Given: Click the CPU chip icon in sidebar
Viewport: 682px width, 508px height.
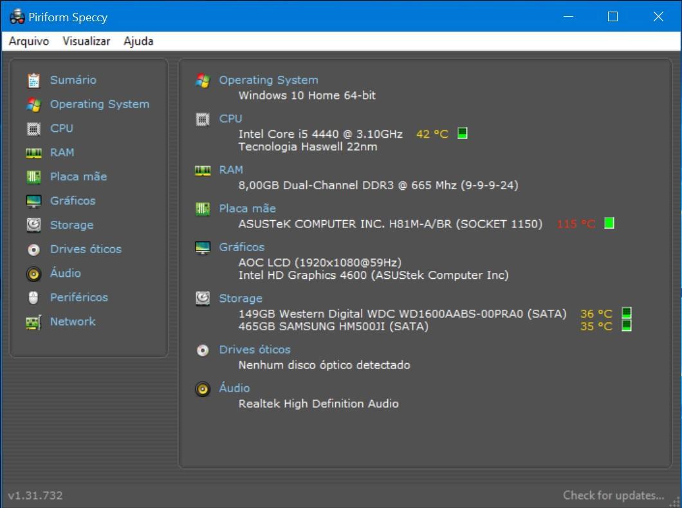Looking at the screenshot, I should (x=33, y=129).
